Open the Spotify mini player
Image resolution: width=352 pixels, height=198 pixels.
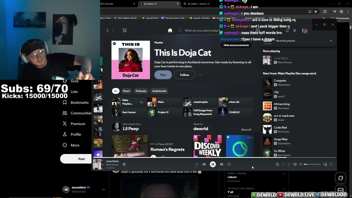[325, 164]
